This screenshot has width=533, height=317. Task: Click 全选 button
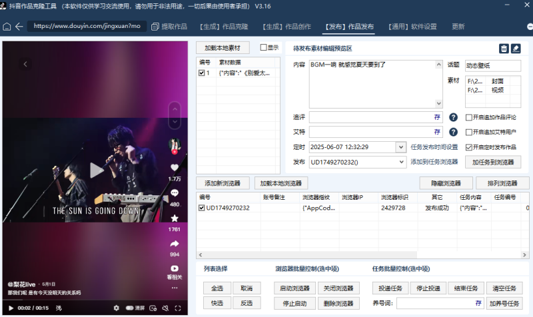(x=217, y=288)
